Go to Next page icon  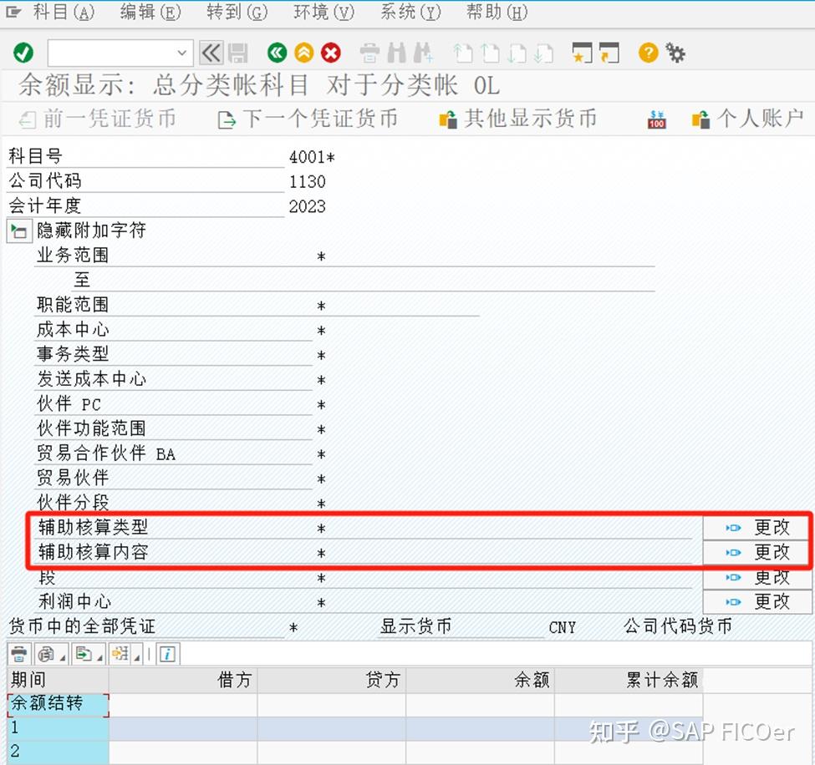517,53
